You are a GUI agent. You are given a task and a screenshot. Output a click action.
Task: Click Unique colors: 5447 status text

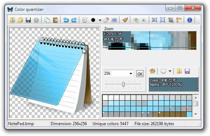[110, 123]
